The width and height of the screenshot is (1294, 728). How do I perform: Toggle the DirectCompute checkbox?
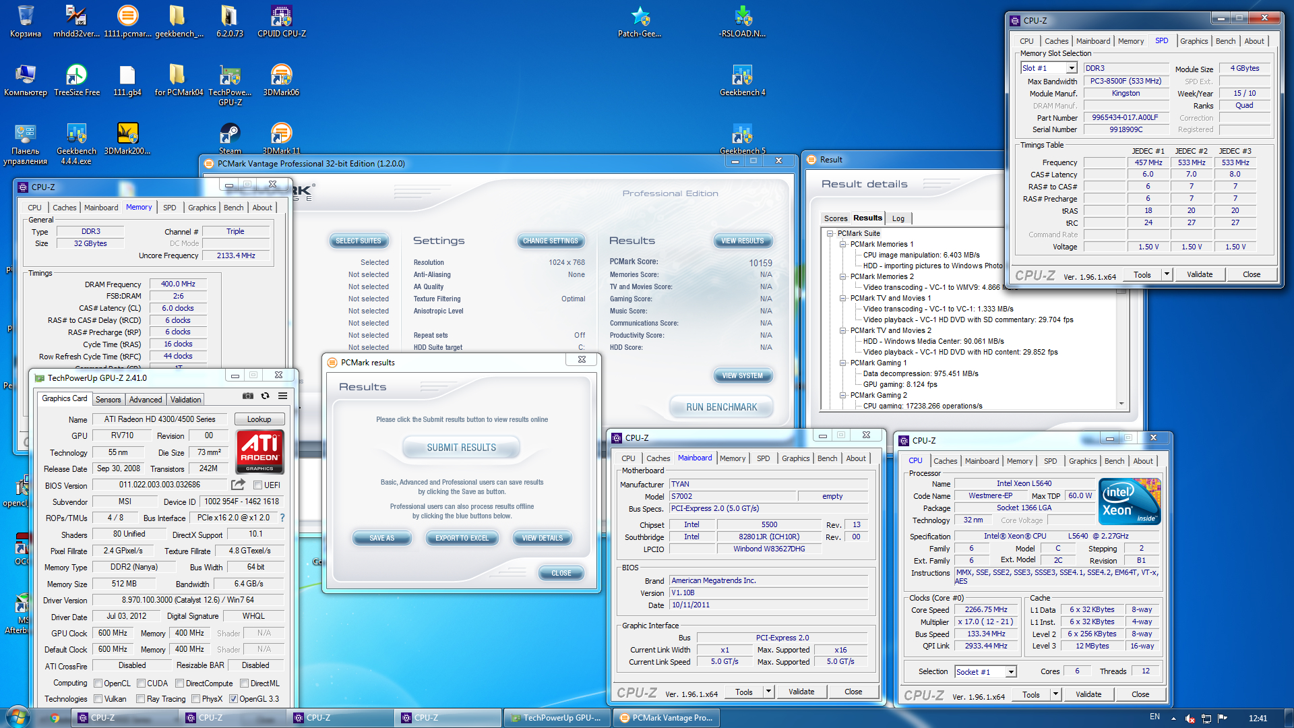(x=180, y=684)
